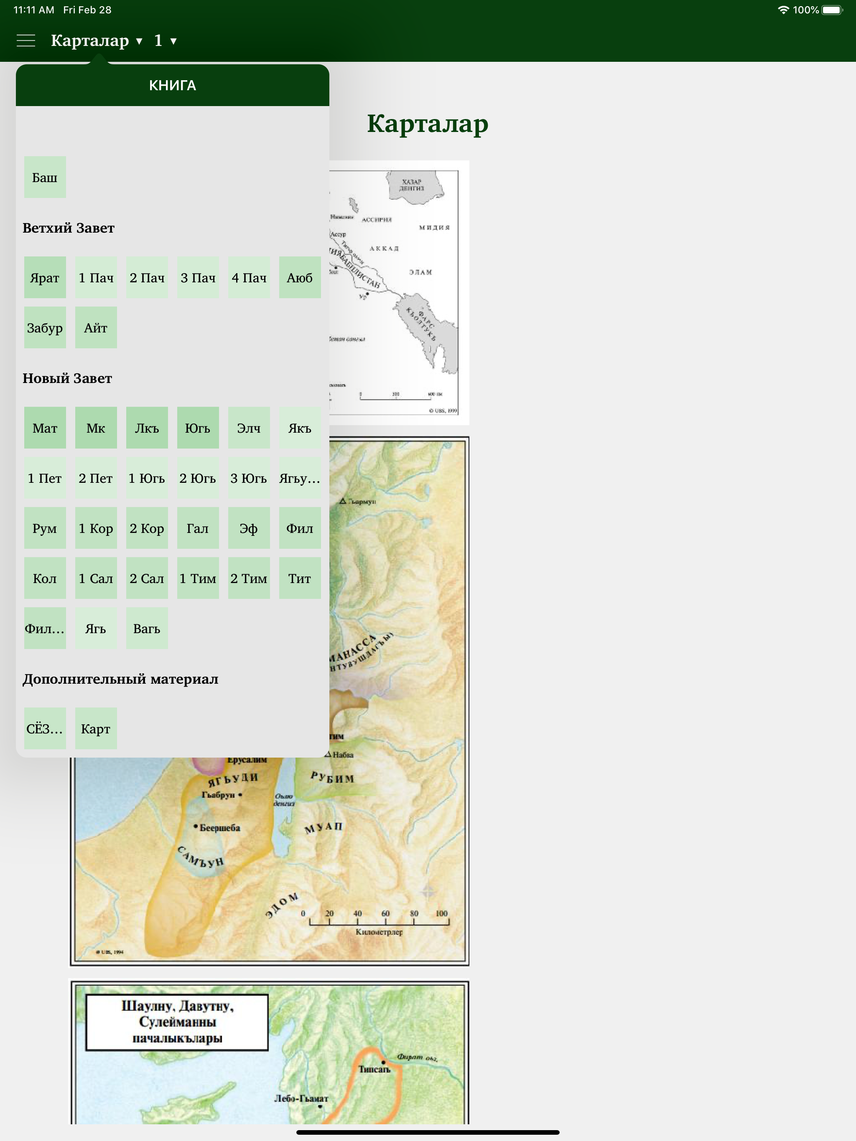Choose the Ярат book
Viewport: 856px width, 1141px height.
(x=45, y=277)
